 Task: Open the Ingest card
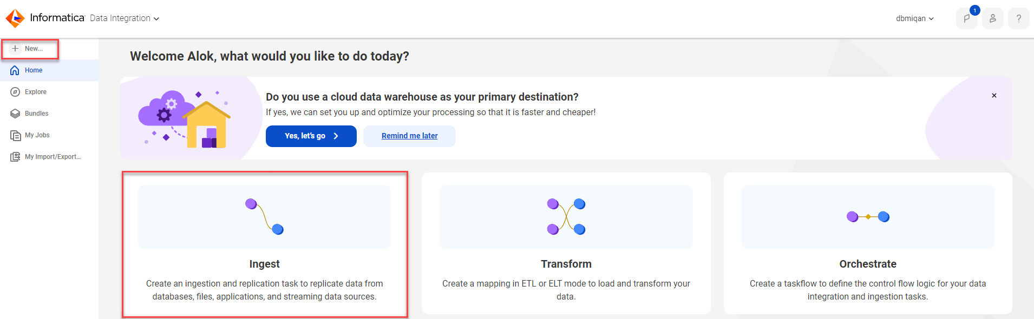point(264,243)
